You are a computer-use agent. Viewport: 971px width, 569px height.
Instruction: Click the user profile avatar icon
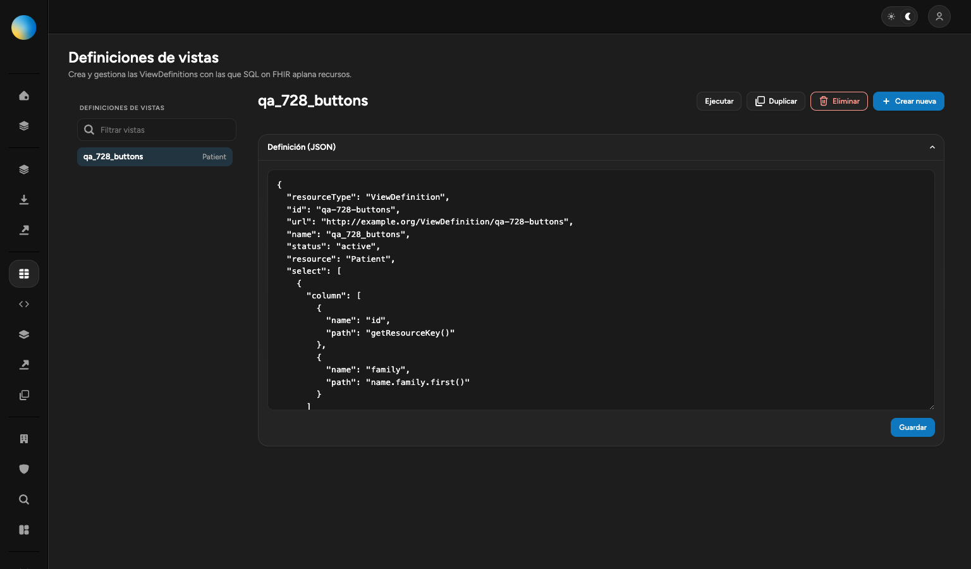coord(939,16)
